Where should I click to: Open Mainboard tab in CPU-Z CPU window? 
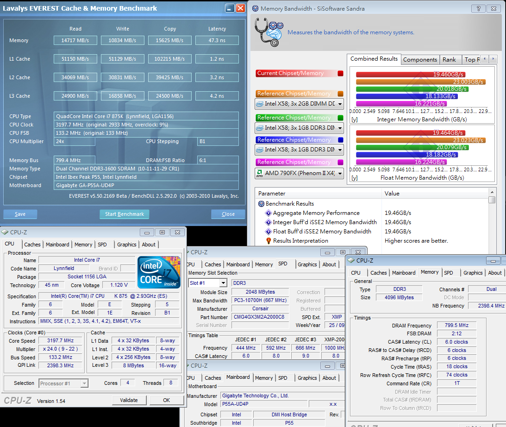57,245
